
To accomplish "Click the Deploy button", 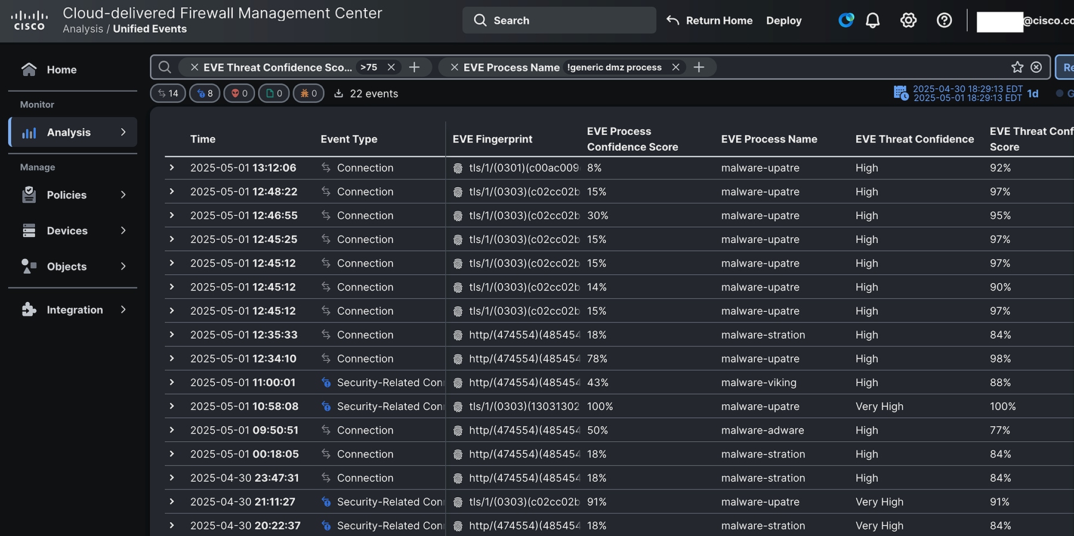I will tap(783, 20).
